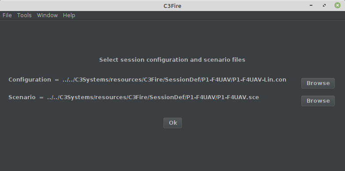
Task: Open the Window menu
Action: coord(47,15)
